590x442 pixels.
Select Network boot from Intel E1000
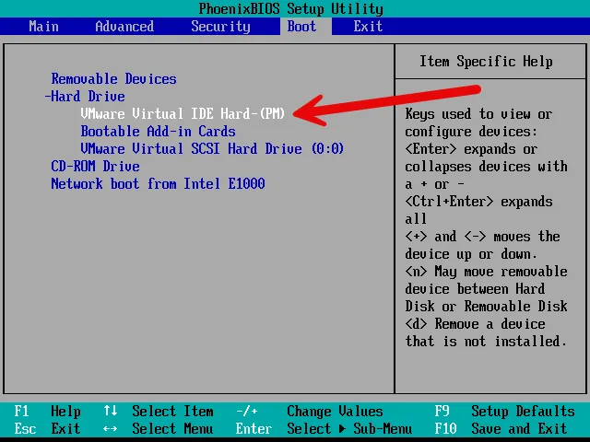click(158, 184)
